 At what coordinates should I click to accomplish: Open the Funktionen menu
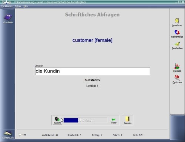[7, 6]
